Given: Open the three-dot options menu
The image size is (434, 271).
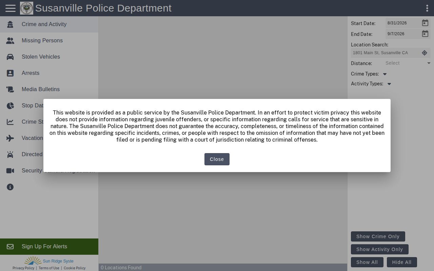Looking at the screenshot, I should (427, 8).
